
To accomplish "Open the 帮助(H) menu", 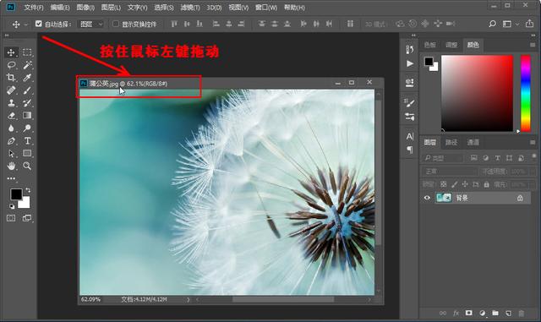I will [294, 8].
